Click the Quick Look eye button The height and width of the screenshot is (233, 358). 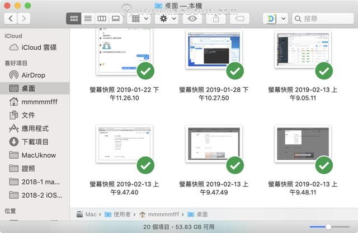click(x=192, y=18)
